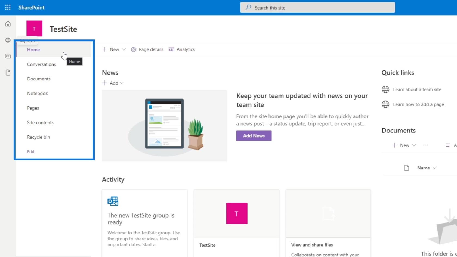Click the Analytics chart icon

click(x=171, y=49)
